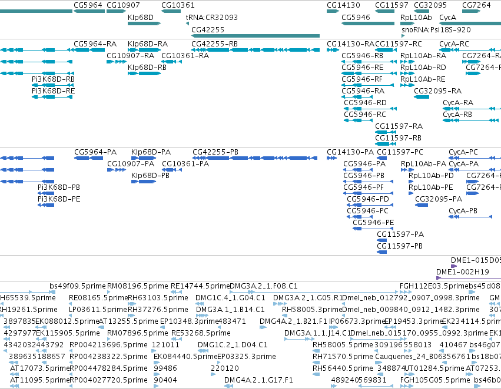Screen dimensions: 501x389
Task: Click the tRNA:CR32093 label
Action: (x=212, y=17)
